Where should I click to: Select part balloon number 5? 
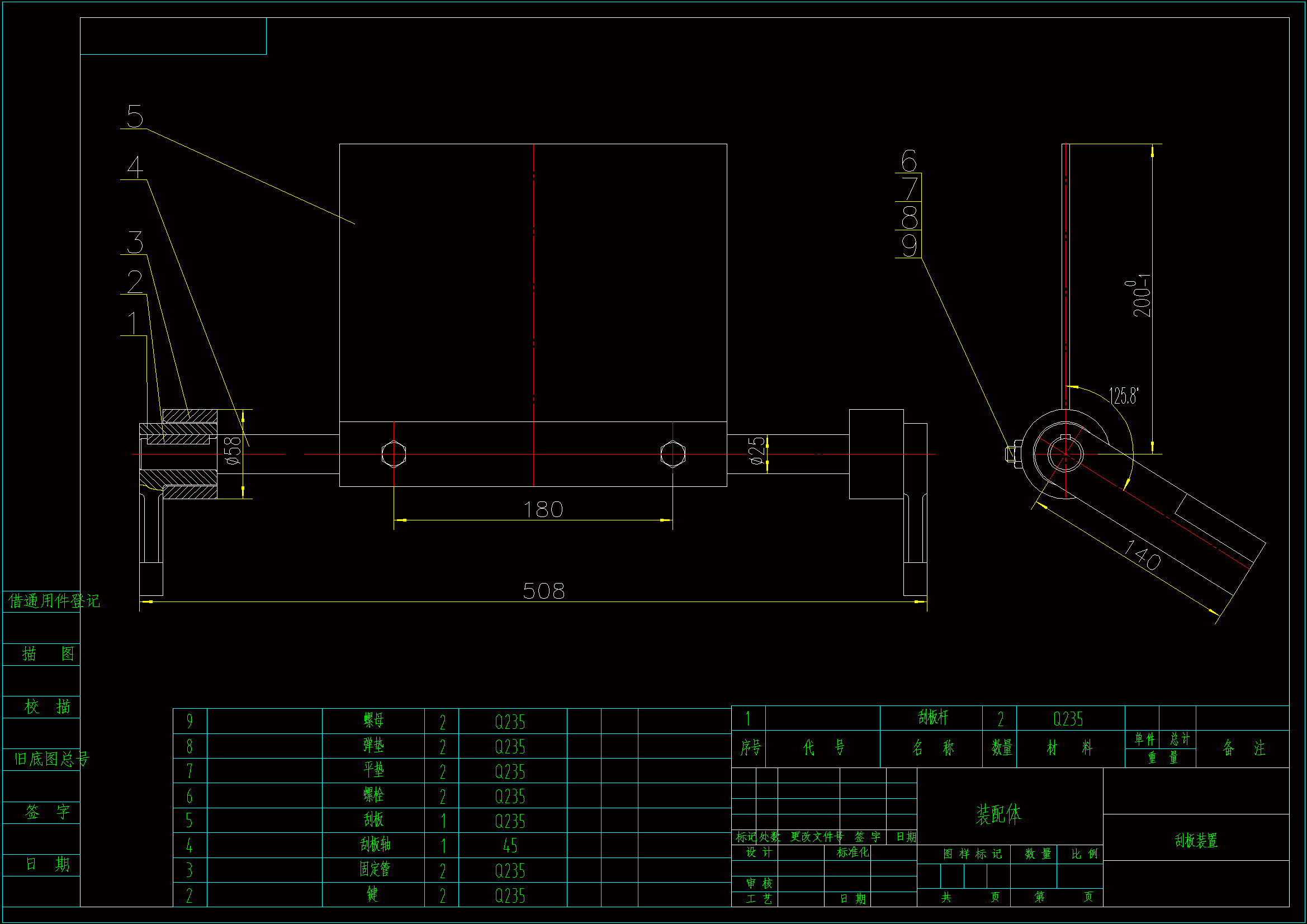[x=135, y=117]
